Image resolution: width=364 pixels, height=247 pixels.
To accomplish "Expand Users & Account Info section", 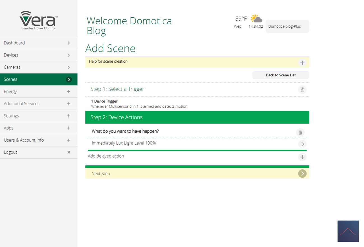I will click(69, 140).
